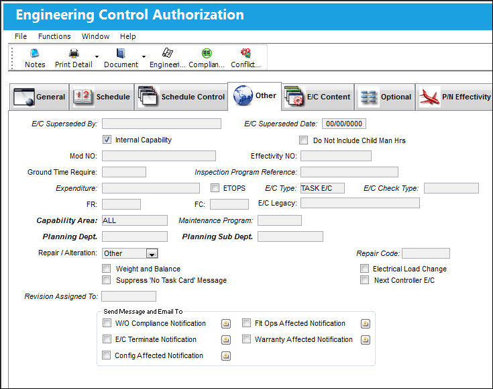Click the toolbar drag handle grip
This screenshot has height=389, width=493.
coord(12,58)
